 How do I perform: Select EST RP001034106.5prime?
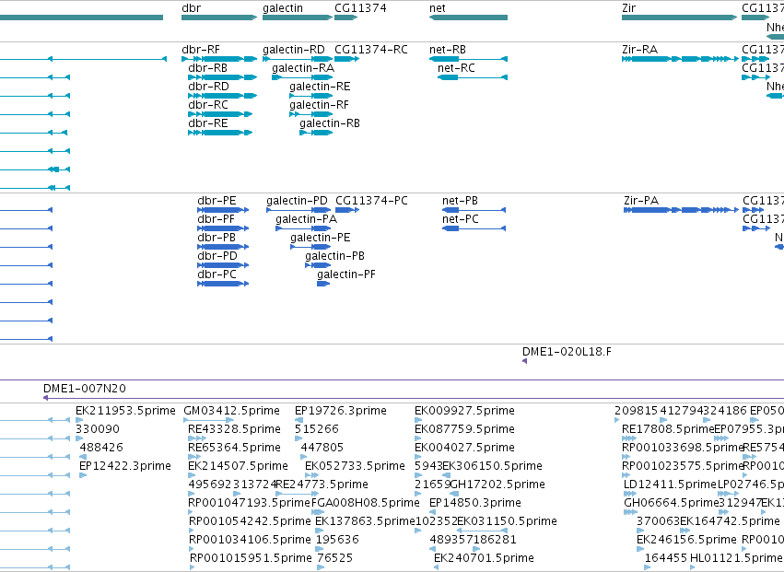(192, 549)
